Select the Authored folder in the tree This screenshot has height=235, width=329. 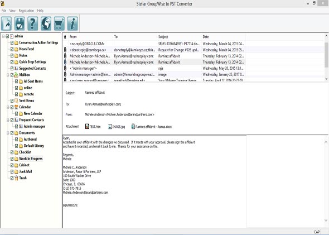pos(30,140)
